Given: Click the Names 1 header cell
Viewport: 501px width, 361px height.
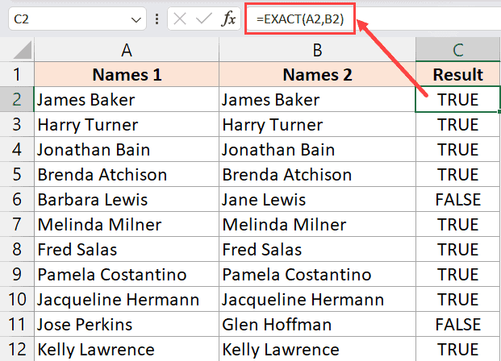Looking at the screenshot, I should (x=127, y=75).
